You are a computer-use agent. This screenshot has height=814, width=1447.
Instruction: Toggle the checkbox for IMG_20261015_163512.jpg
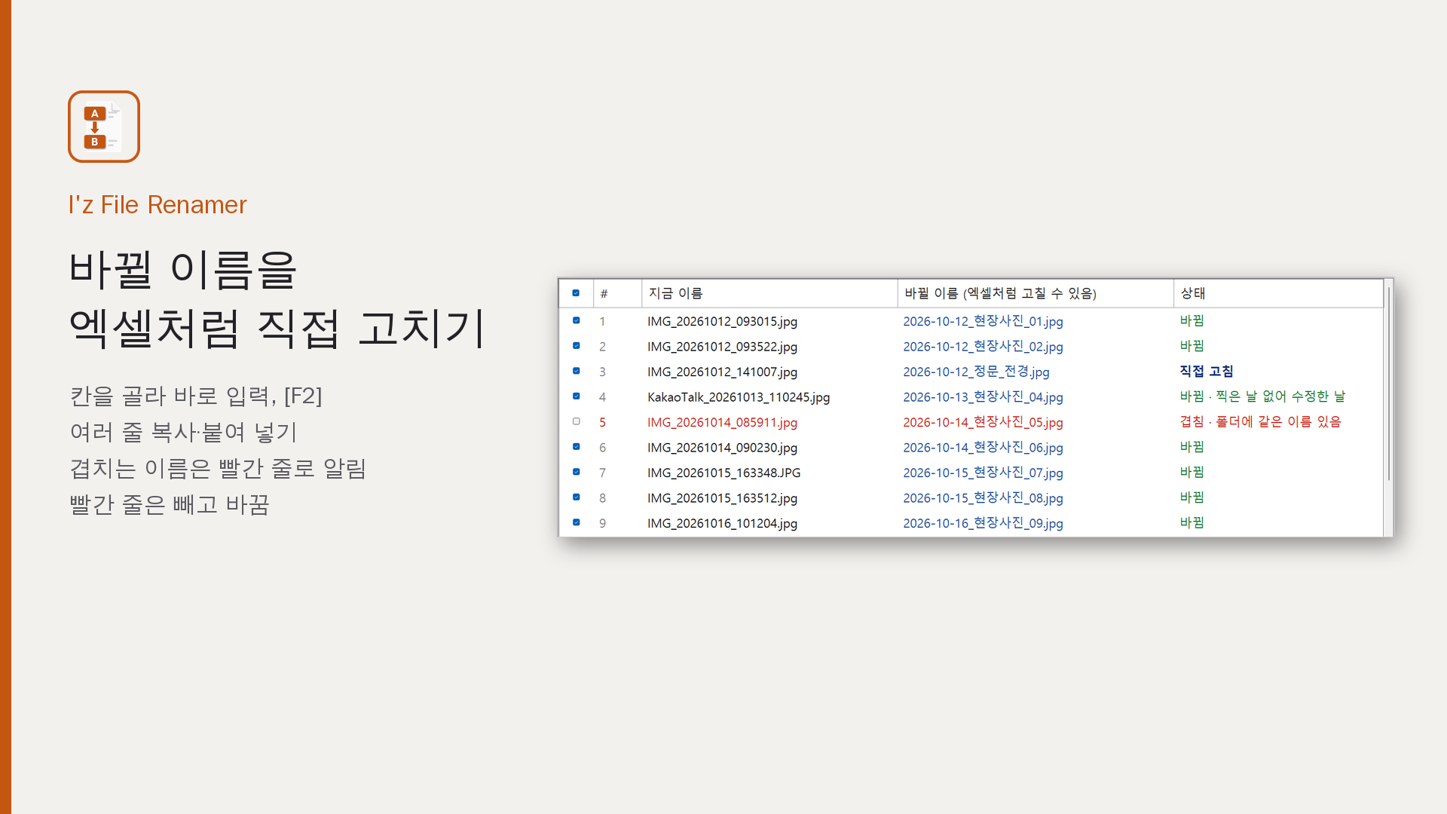click(577, 497)
